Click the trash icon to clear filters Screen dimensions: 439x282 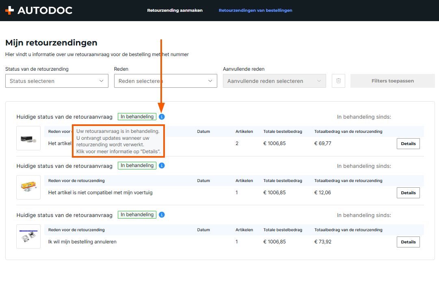338,81
